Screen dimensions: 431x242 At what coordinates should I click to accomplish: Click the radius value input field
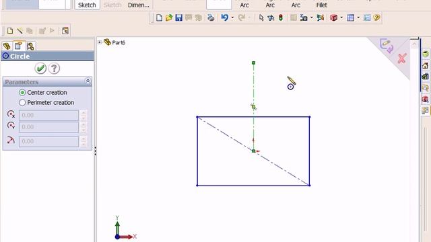point(48,141)
